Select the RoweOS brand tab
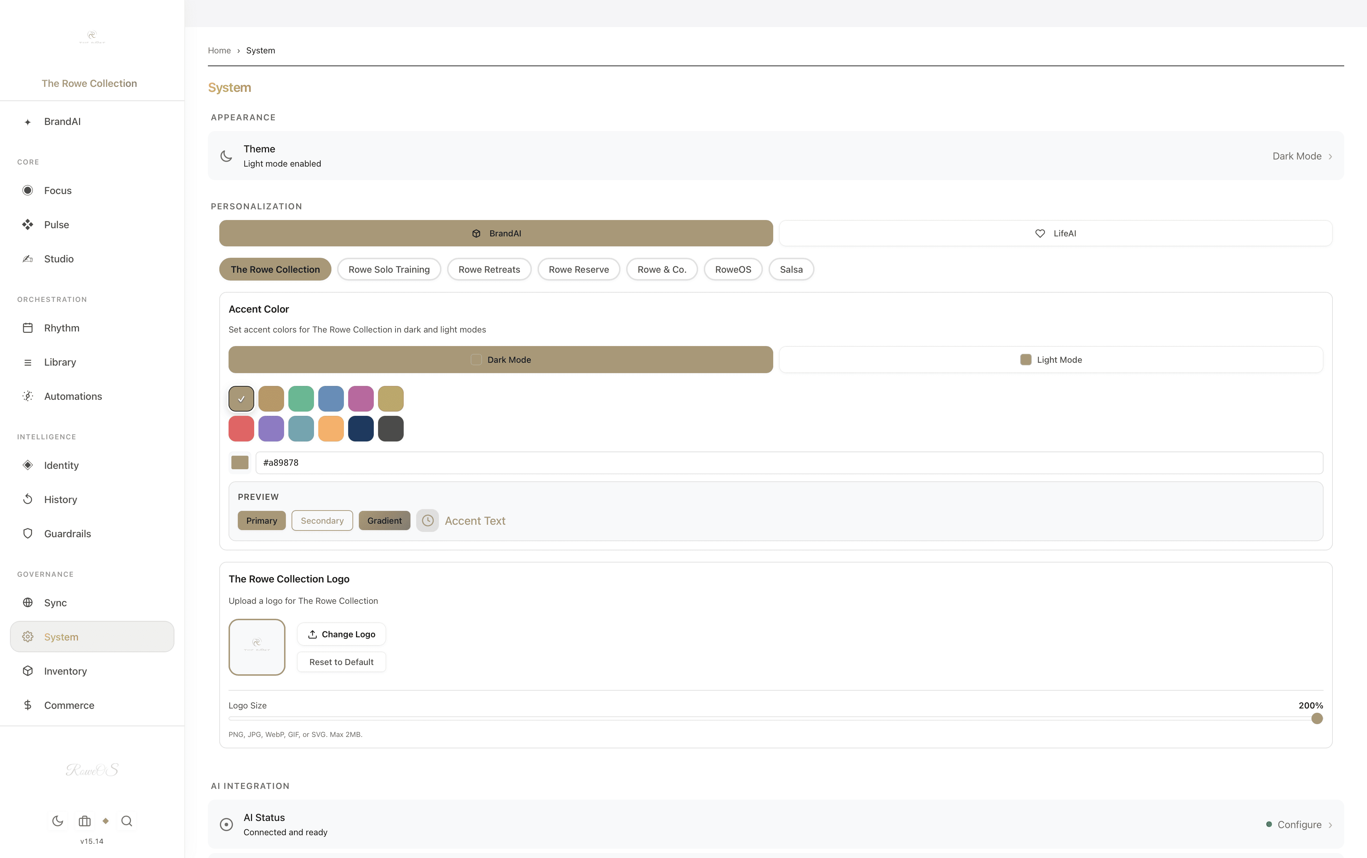 click(x=733, y=269)
